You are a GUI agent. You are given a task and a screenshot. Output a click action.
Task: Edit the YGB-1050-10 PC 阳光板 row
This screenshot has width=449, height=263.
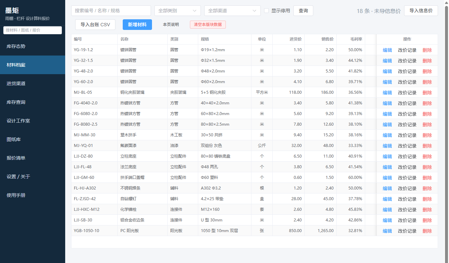(x=387, y=231)
